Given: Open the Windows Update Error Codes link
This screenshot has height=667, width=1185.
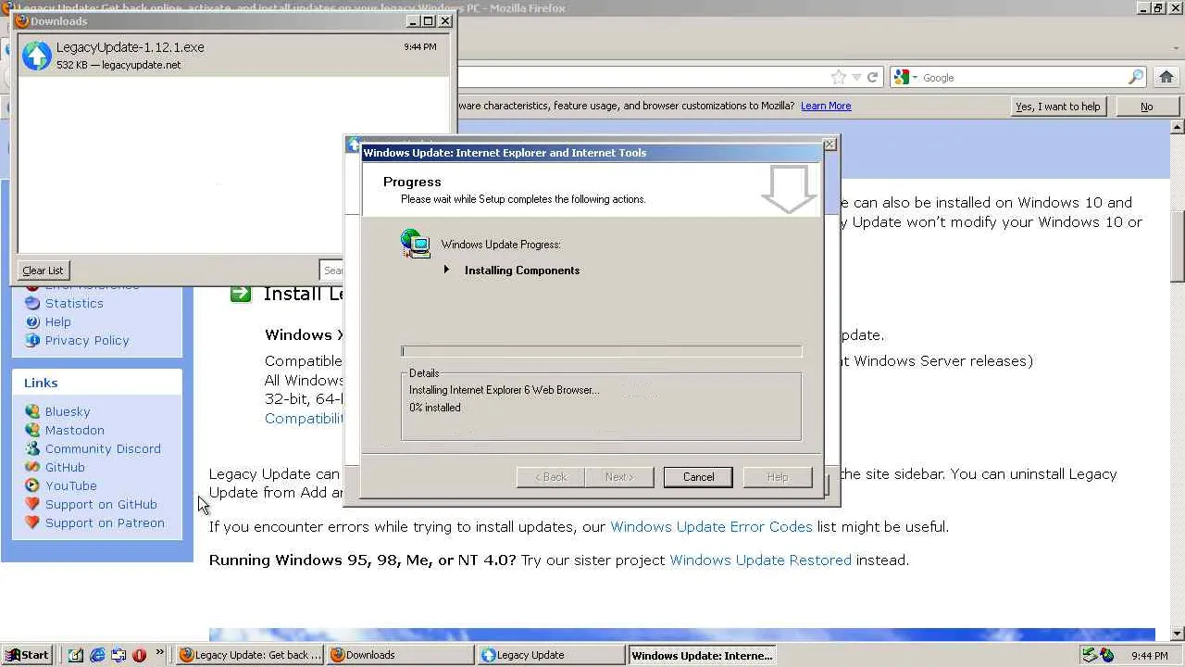Looking at the screenshot, I should (x=711, y=526).
